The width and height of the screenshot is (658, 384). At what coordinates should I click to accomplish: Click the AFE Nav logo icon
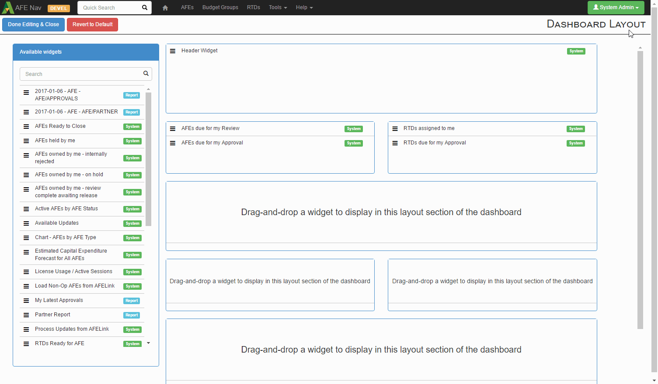pos(7,7)
